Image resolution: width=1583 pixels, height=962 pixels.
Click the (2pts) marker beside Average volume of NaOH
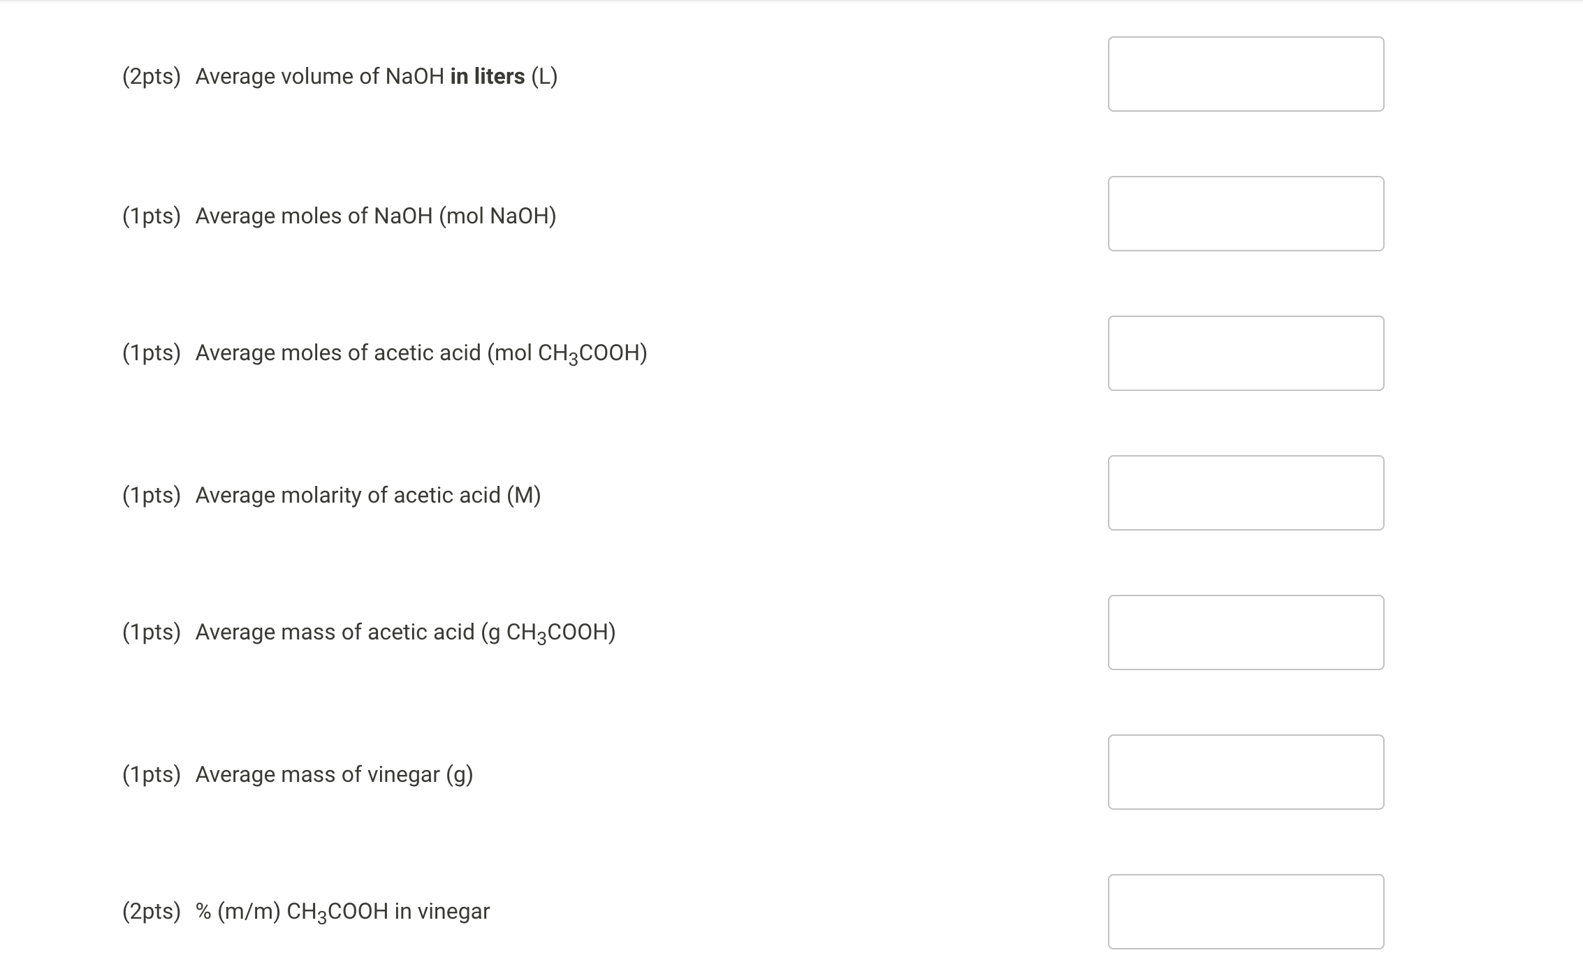152,76
